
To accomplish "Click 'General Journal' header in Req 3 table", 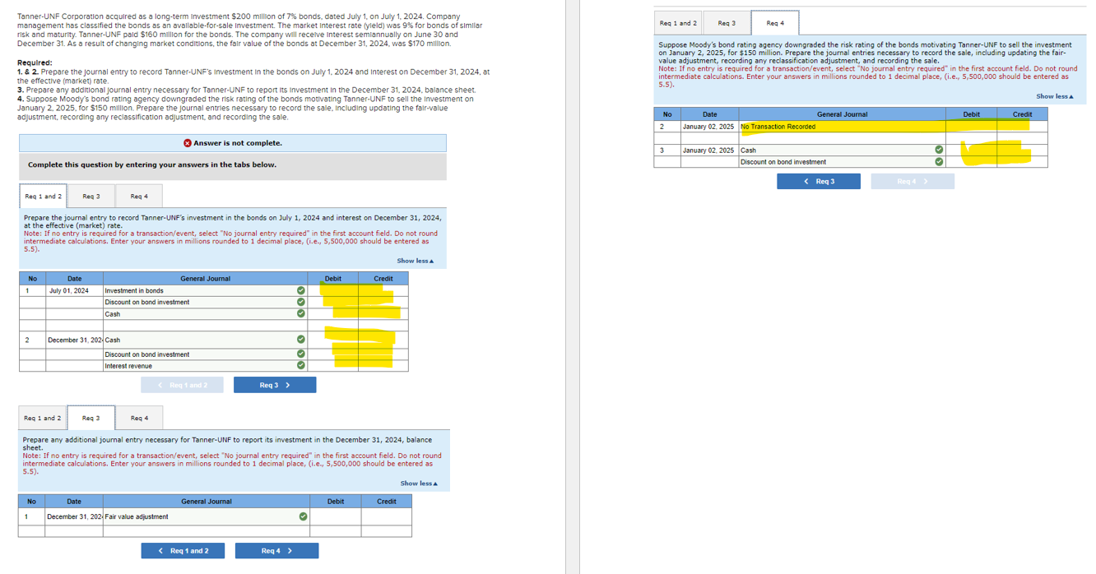I will 207,502.
